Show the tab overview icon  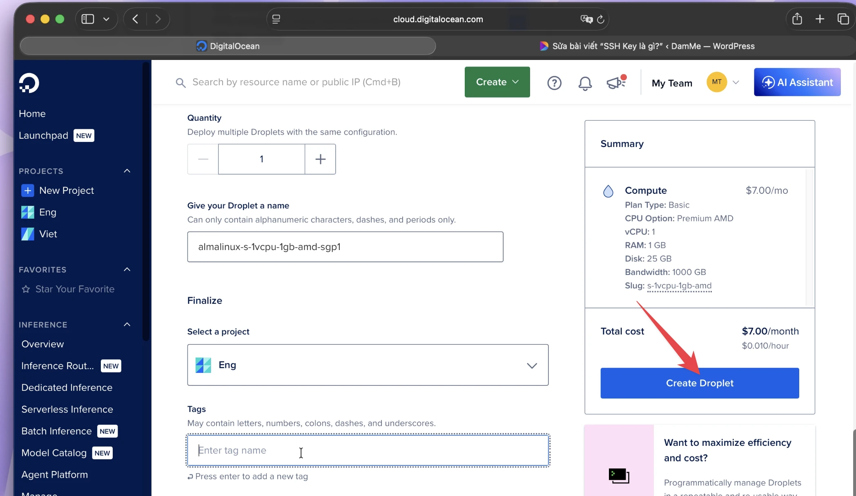tap(843, 19)
